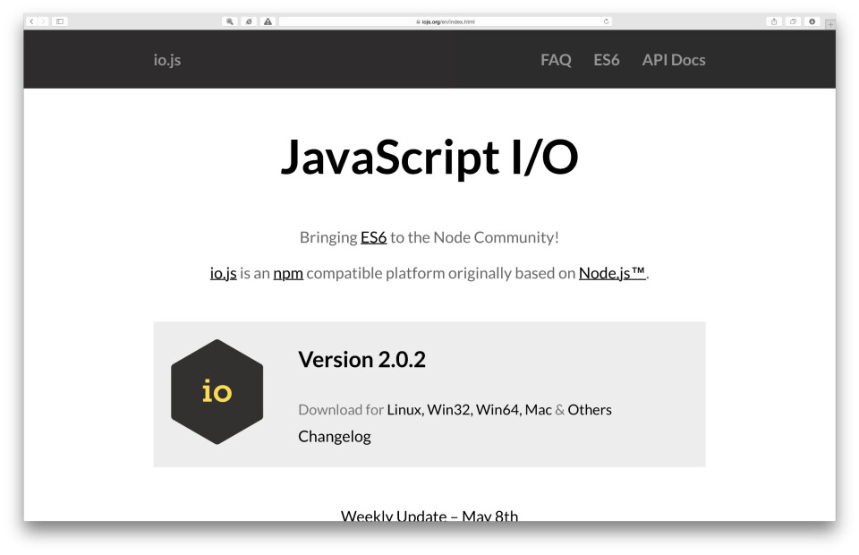Click the toolbar icon left of the warning triangle

pyautogui.click(x=249, y=21)
